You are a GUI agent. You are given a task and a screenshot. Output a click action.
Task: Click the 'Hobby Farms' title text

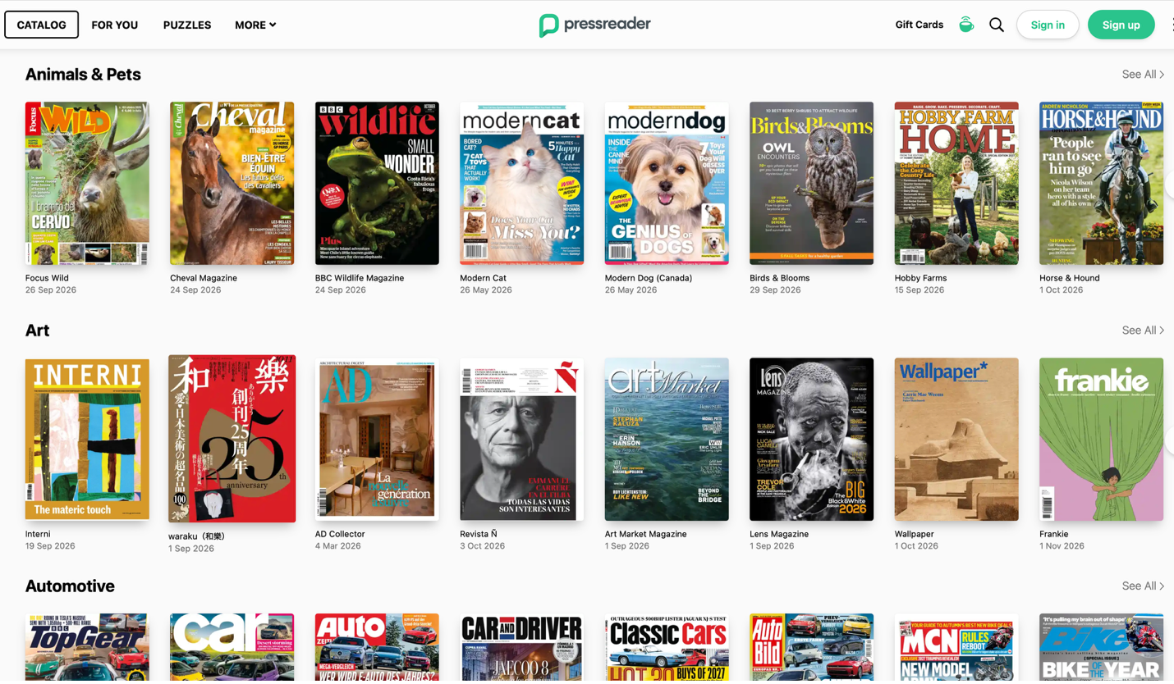pos(920,278)
